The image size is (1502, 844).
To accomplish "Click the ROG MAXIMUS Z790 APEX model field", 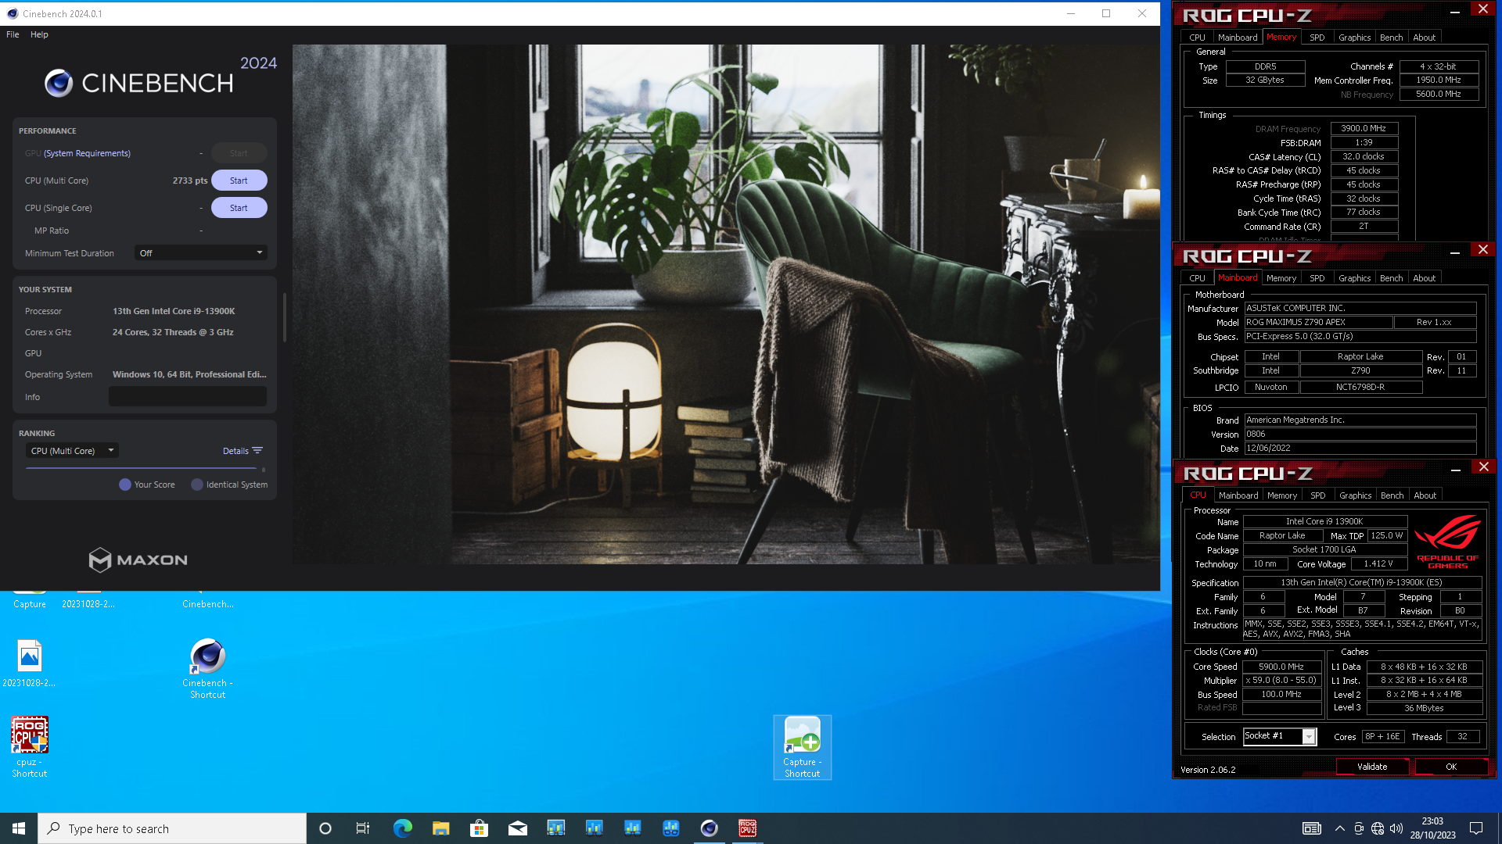I will [x=1318, y=322].
